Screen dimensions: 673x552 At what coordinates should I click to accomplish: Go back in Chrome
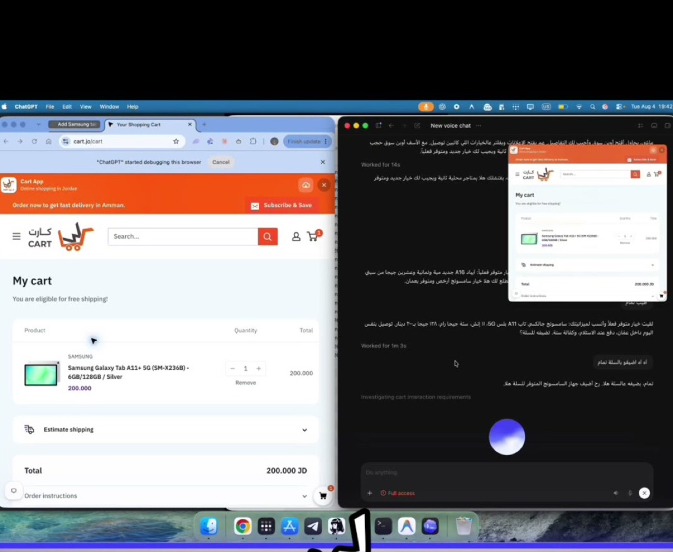point(6,142)
